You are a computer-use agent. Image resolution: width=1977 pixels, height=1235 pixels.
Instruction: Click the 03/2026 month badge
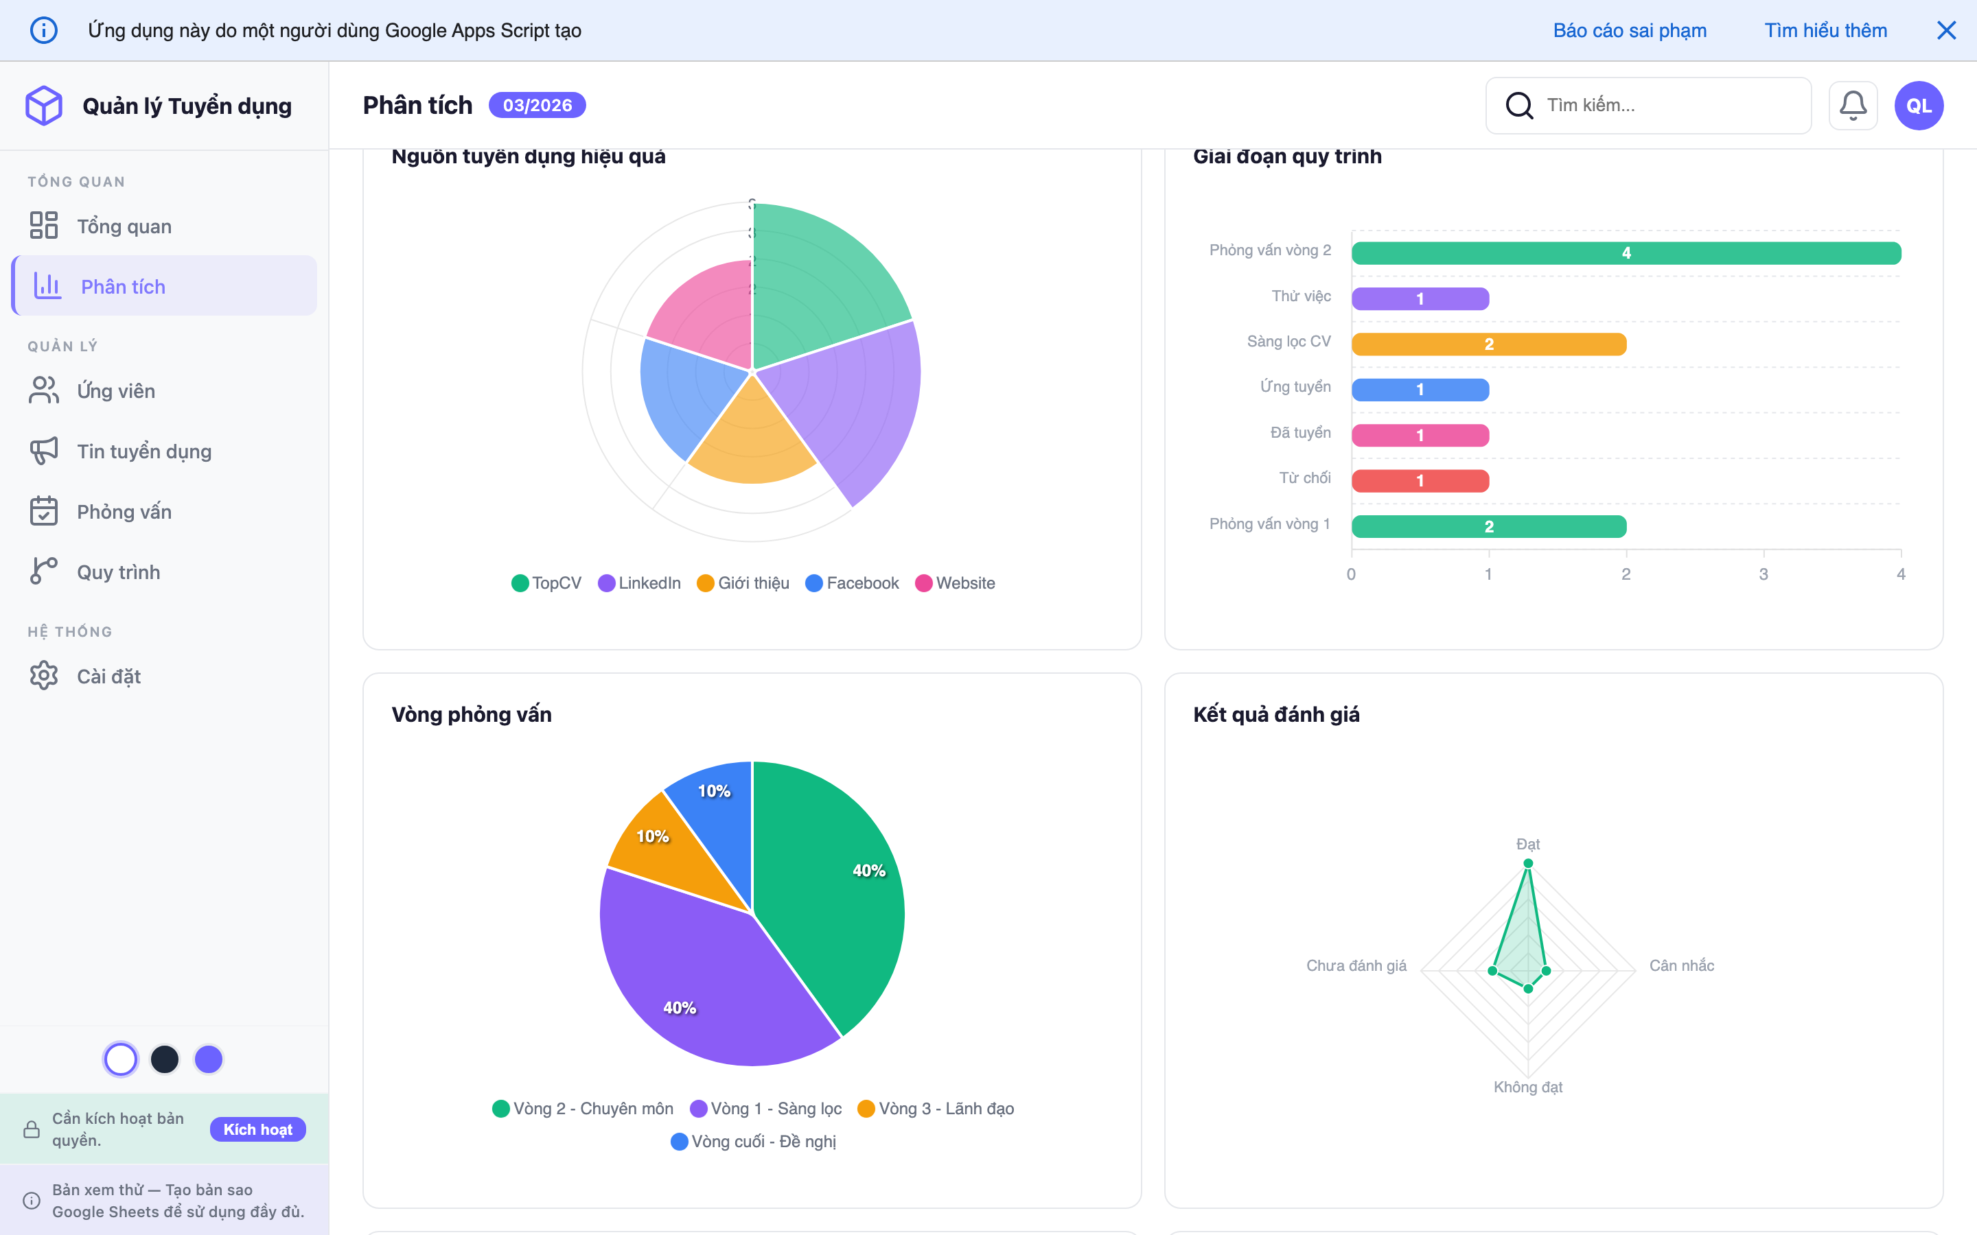(537, 106)
